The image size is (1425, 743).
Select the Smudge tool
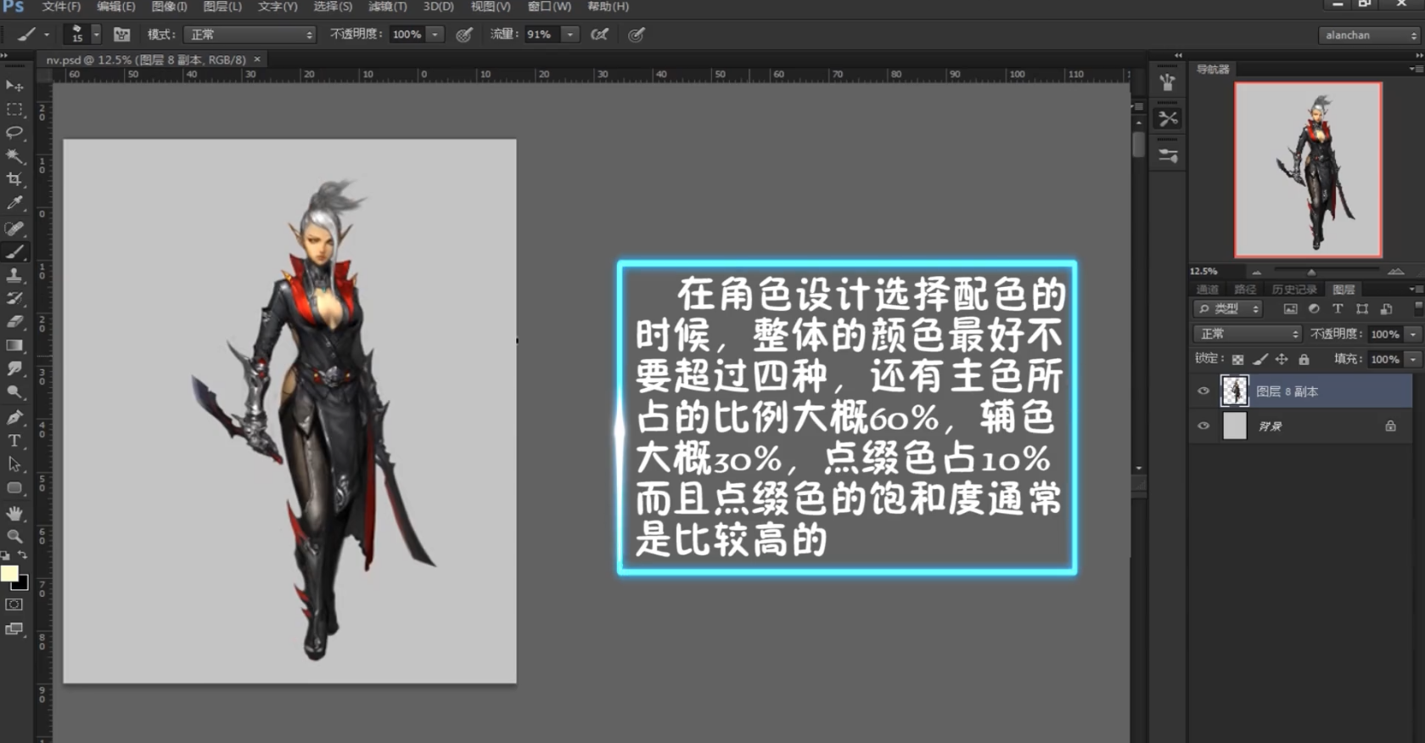pos(14,369)
